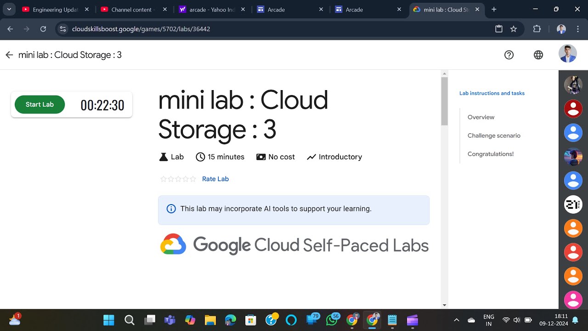Open Alexa from the taskbar
The image size is (588, 331).
[291, 320]
